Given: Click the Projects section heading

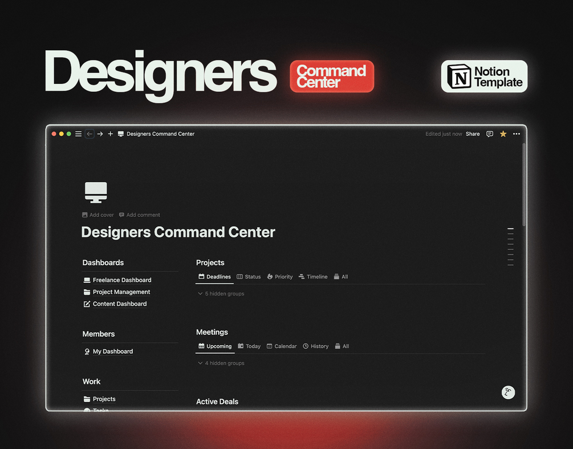Looking at the screenshot, I should click(210, 262).
